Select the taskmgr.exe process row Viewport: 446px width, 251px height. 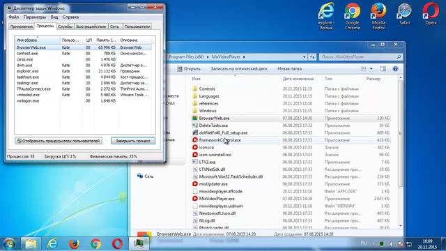tap(83, 83)
